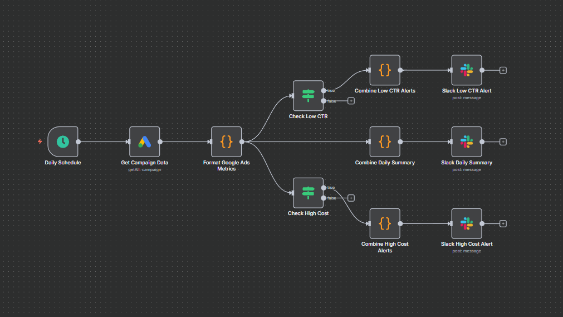Open the Combine High Cost Alerts code node
This screenshot has height=317, width=563.
[x=385, y=223]
